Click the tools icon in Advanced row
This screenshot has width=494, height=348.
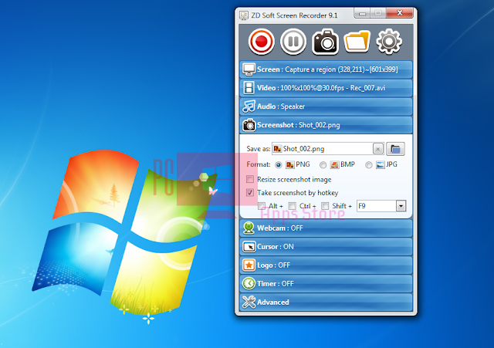249,302
